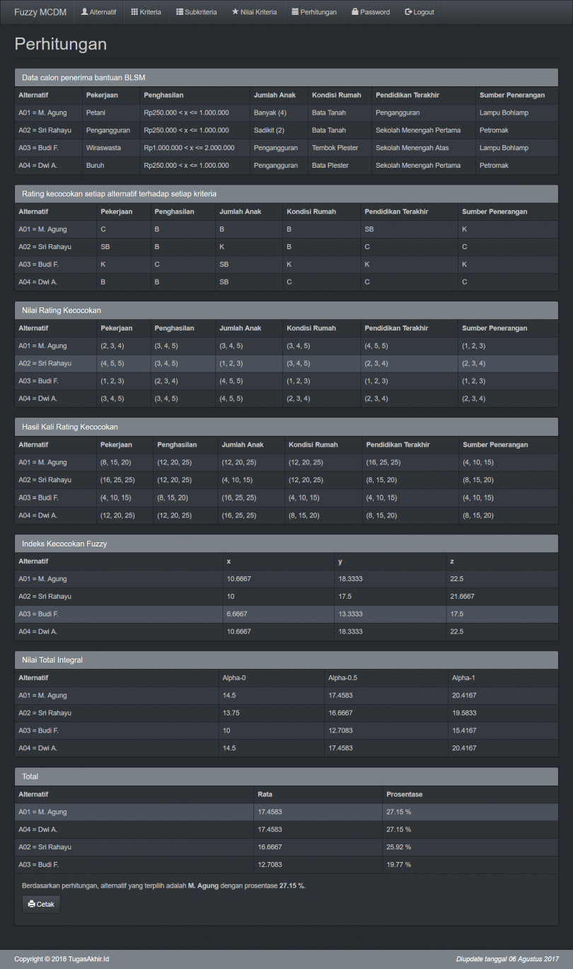
Task: Click the printer icon on Cetak button
Action: 31,904
